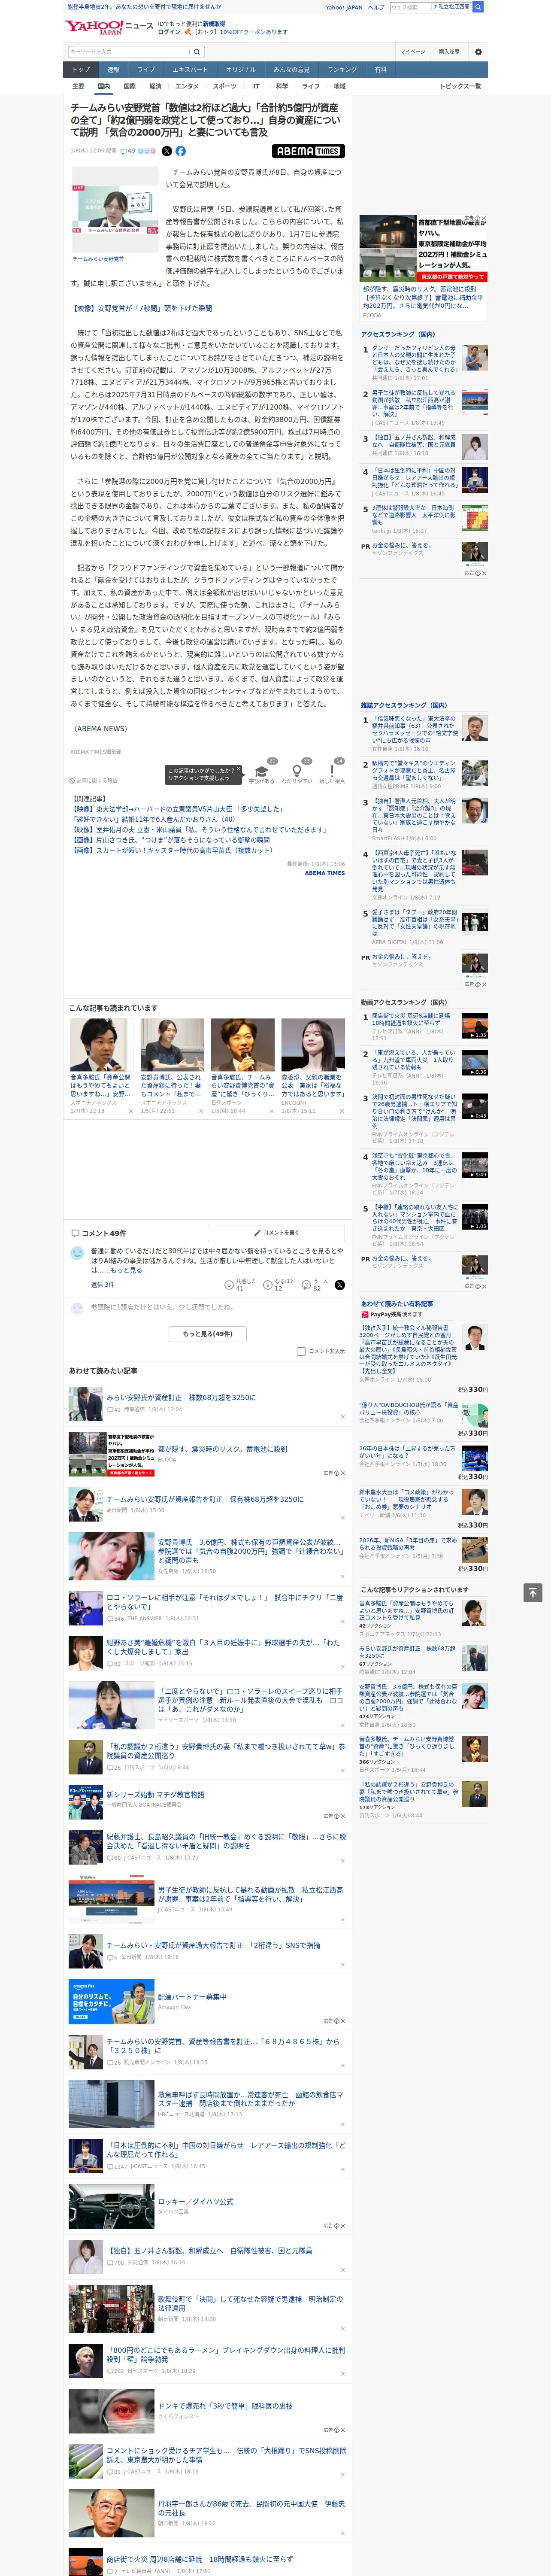Open the 速報 navigation tab

click(x=113, y=70)
